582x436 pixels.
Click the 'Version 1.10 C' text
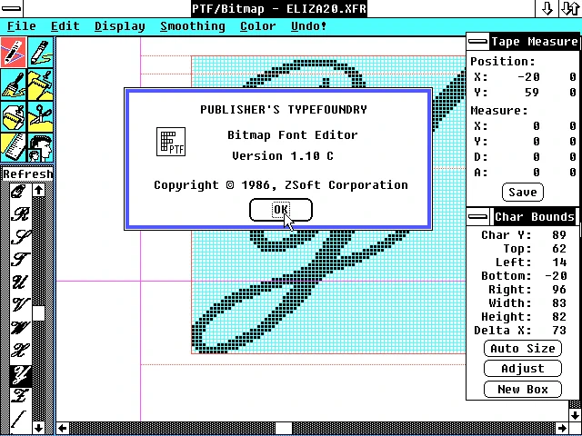(x=283, y=156)
